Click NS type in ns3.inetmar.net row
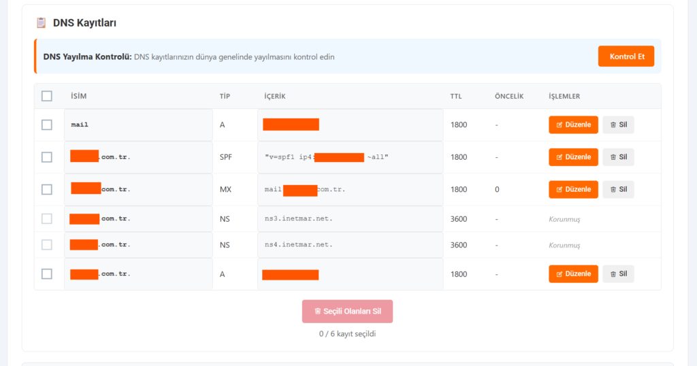This screenshot has height=366, width=697. pyautogui.click(x=225, y=219)
